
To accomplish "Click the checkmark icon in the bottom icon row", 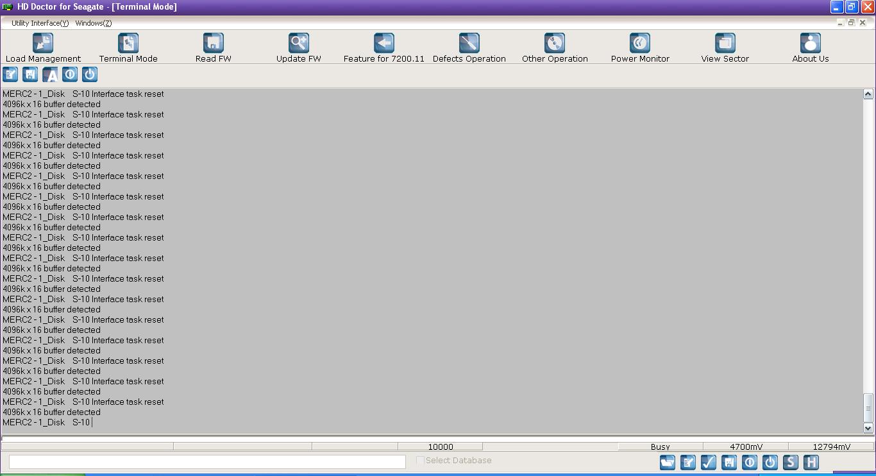I will point(709,462).
